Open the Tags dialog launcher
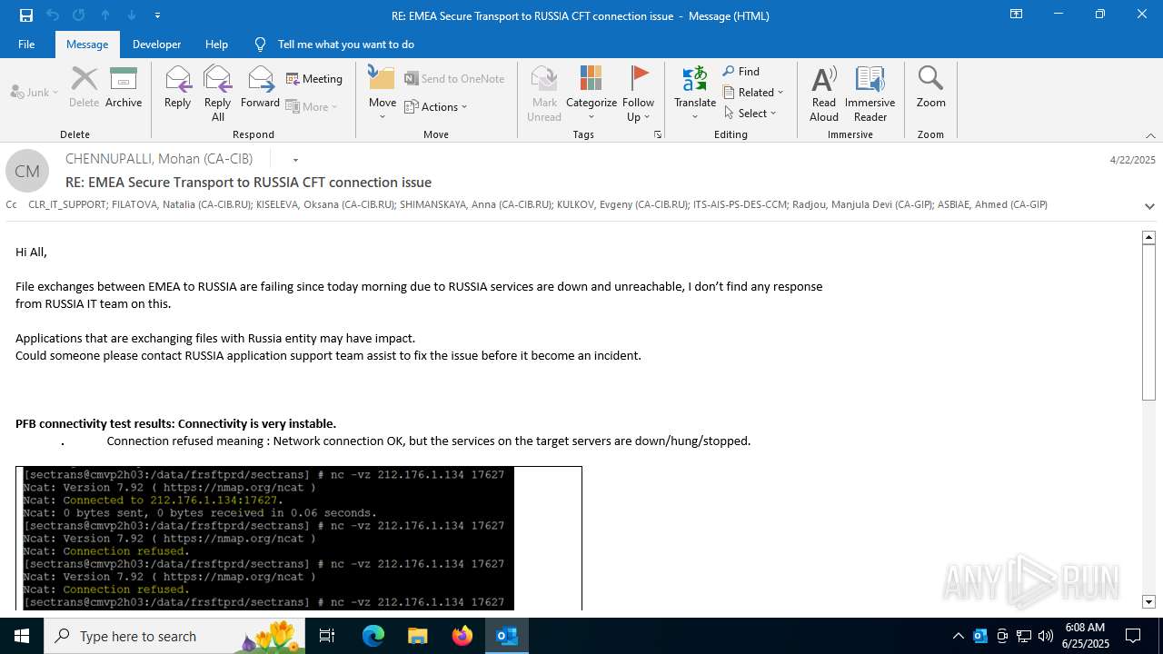This screenshot has height=654, width=1163. (x=657, y=134)
